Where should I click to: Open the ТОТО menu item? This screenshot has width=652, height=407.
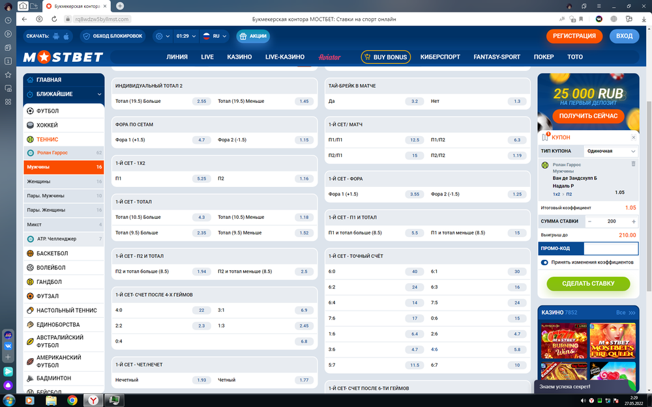tap(575, 57)
